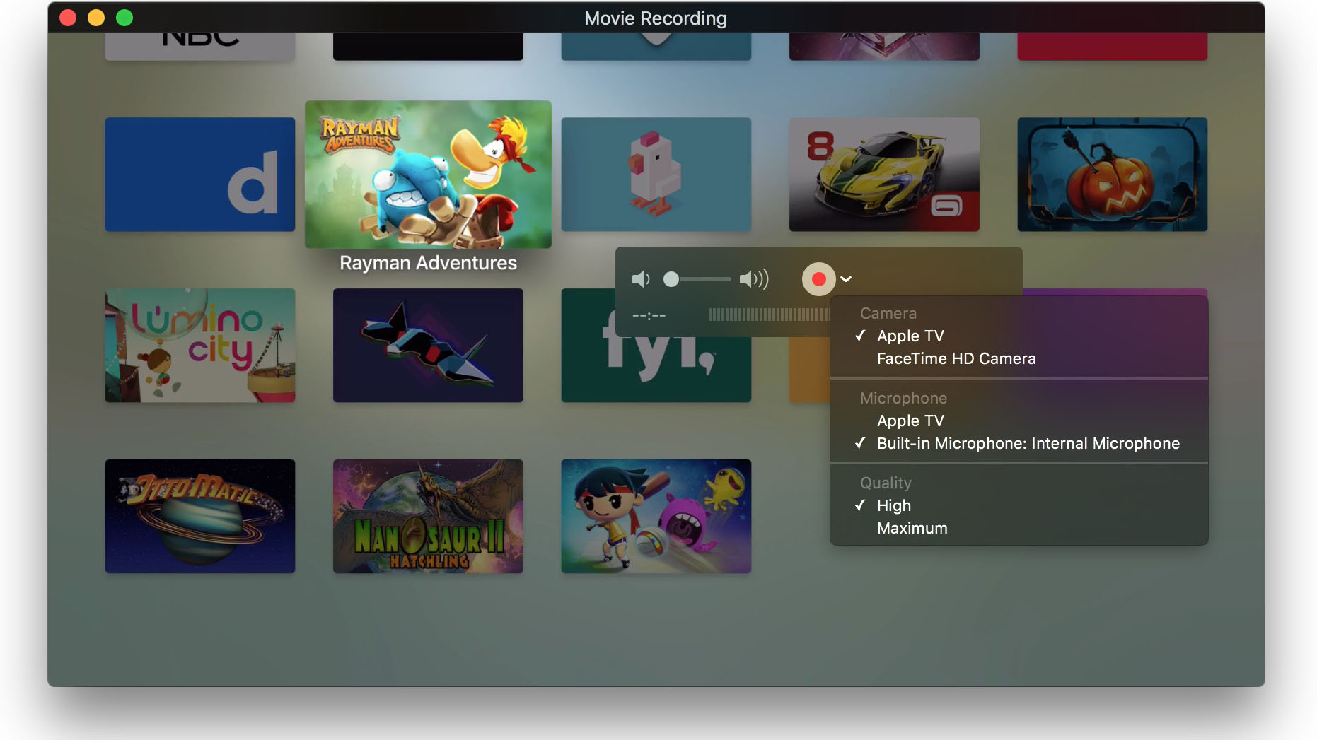This screenshot has height=740, width=1317.
Task: Click the checked Apple TV camera entry
Action: pos(910,336)
